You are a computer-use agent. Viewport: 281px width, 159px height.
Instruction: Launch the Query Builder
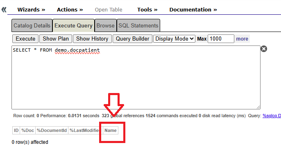[x=132, y=39]
